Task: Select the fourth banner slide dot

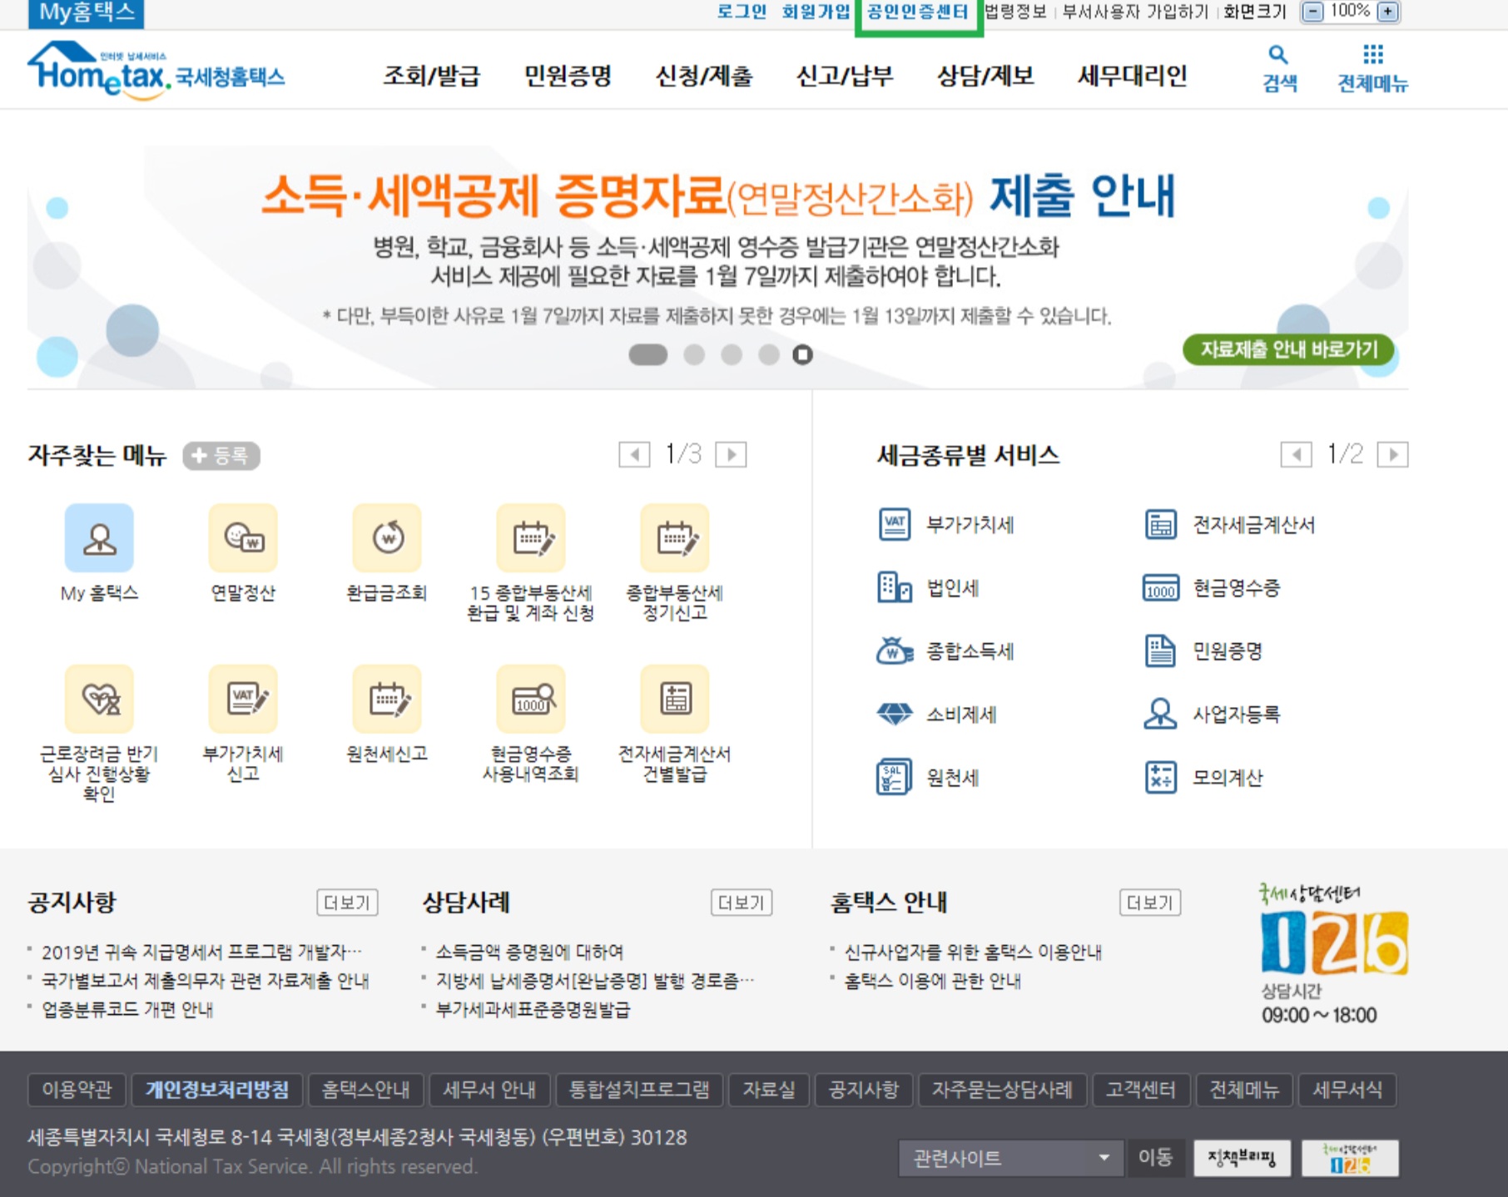Action: pos(769,355)
